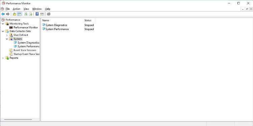Click the Back arrow in toolbar
The height and width of the screenshot is (126, 253).
pyautogui.click(x=3, y=14)
